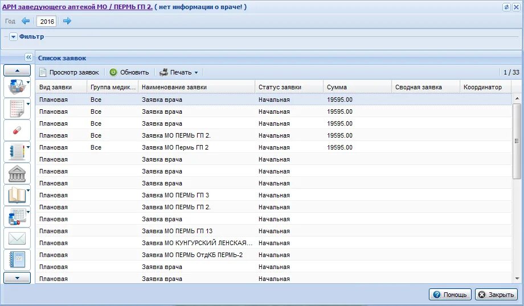This screenshot has width=524, height=306.
Task: Select row Заявка МО ПЕРМЬ ГП 13
Action: 274,231
